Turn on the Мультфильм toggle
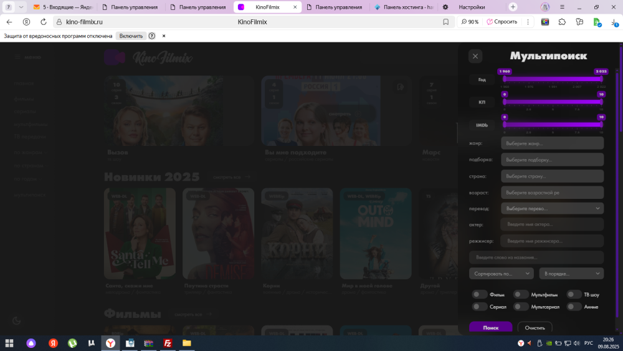 point(520,294)
